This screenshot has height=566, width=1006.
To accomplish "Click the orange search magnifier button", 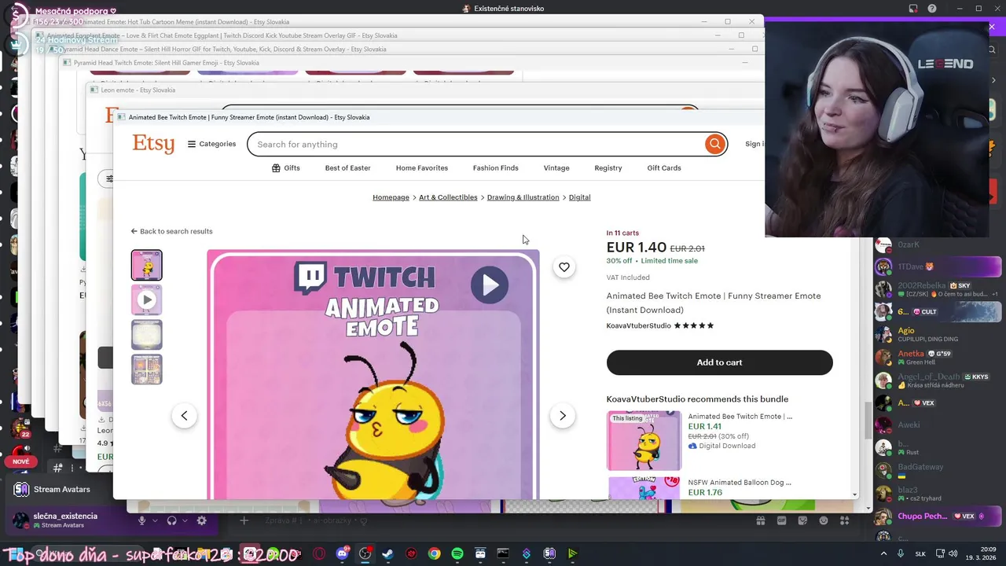I will 714,144.
